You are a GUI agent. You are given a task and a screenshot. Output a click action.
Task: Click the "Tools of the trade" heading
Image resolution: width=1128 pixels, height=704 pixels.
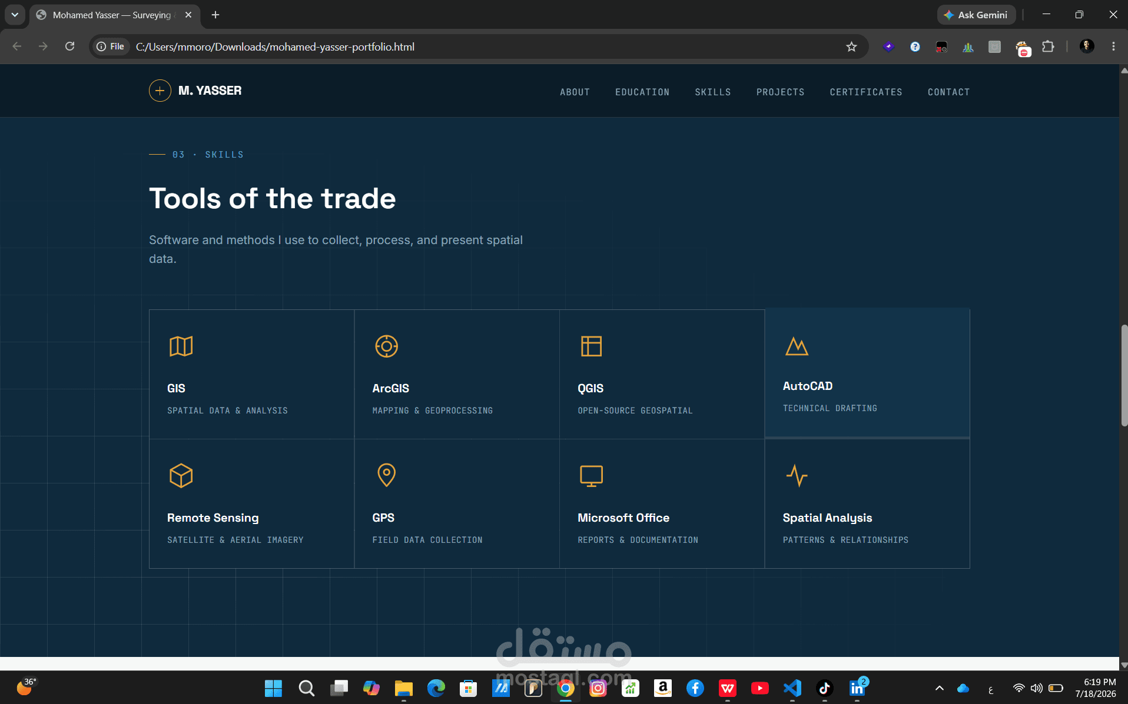(x=272, y=198)
